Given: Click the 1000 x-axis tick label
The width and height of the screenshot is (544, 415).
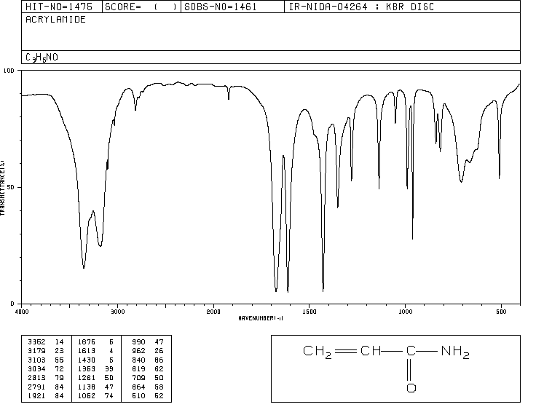Looking at the screenshot, I should click(405, 312).
